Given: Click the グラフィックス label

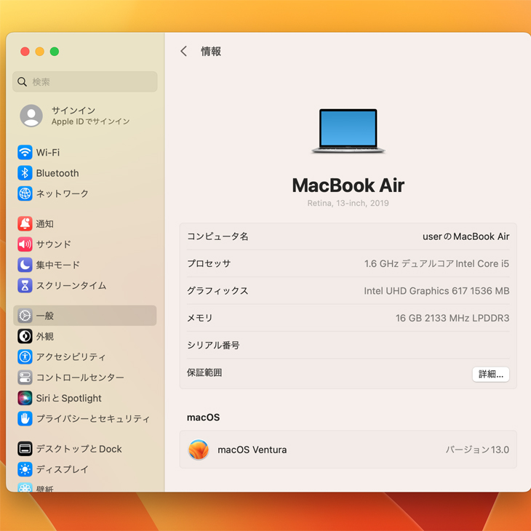Looking at the screenshot, I should coord(217,291).
